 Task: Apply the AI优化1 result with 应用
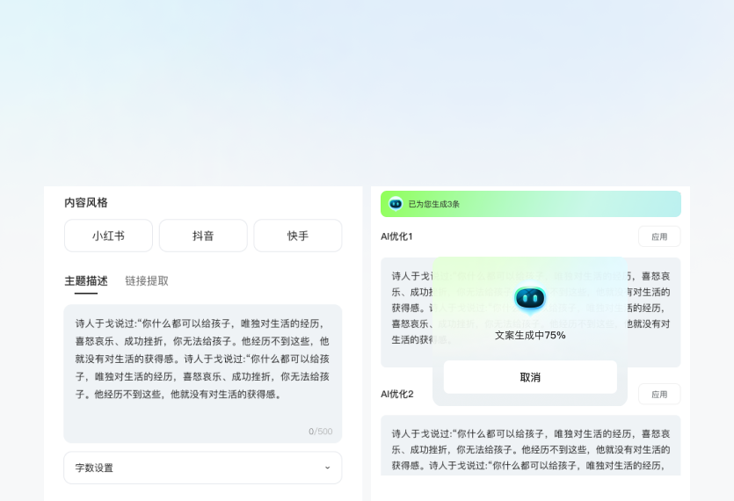coord(659,236)
